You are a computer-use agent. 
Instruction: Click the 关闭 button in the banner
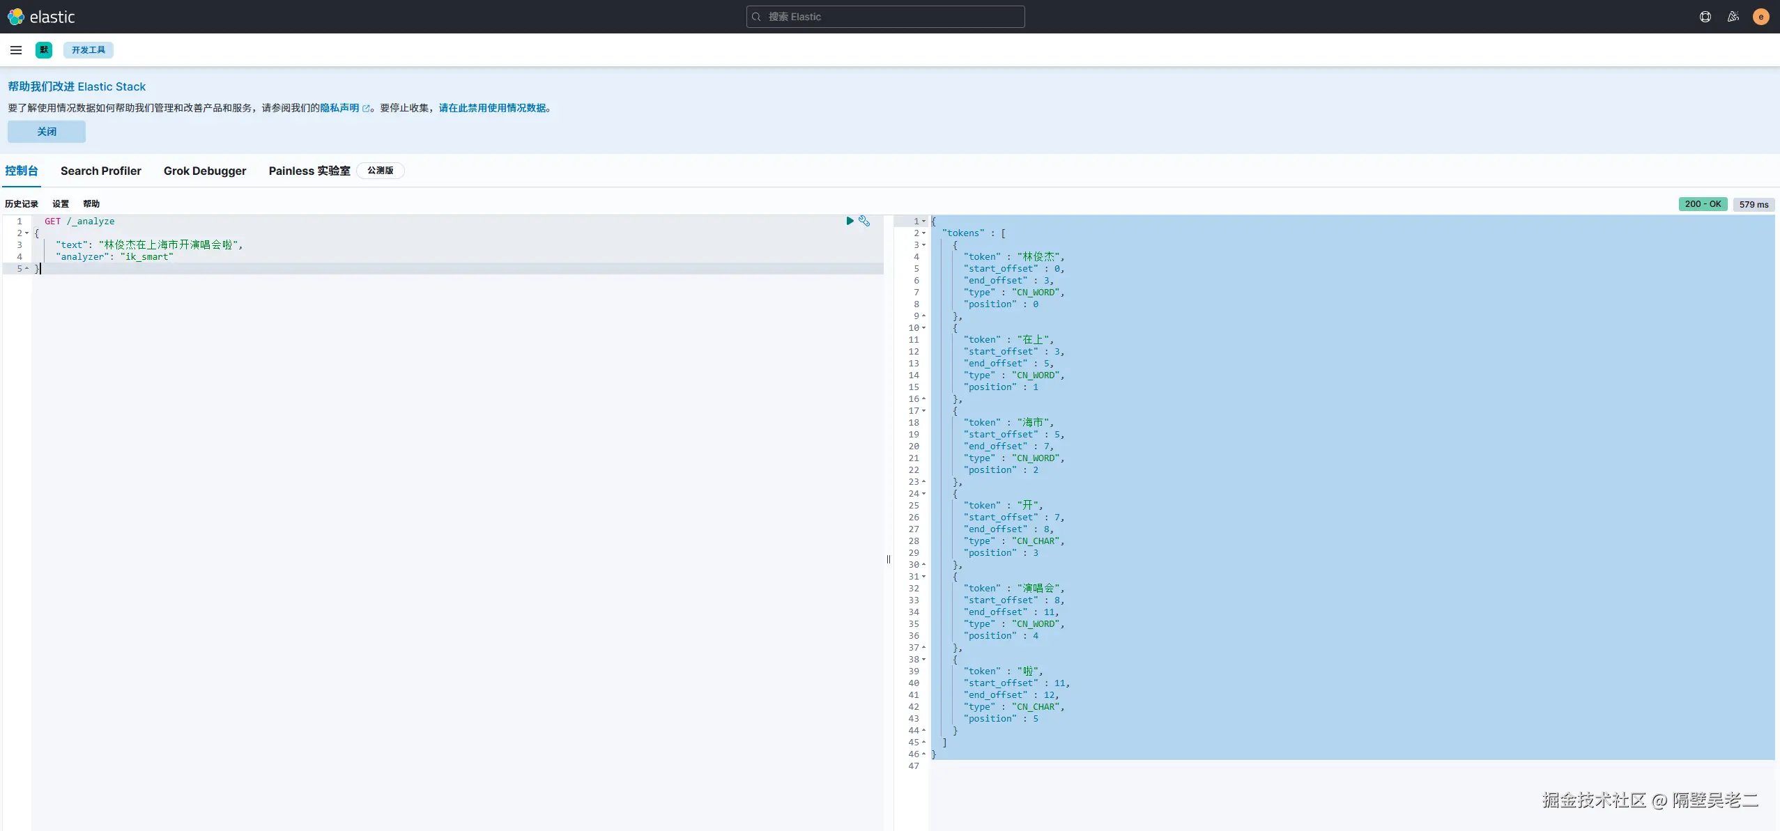(x=47, y=132)
